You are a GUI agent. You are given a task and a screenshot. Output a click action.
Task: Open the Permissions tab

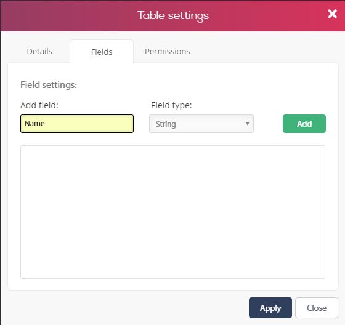167,52
